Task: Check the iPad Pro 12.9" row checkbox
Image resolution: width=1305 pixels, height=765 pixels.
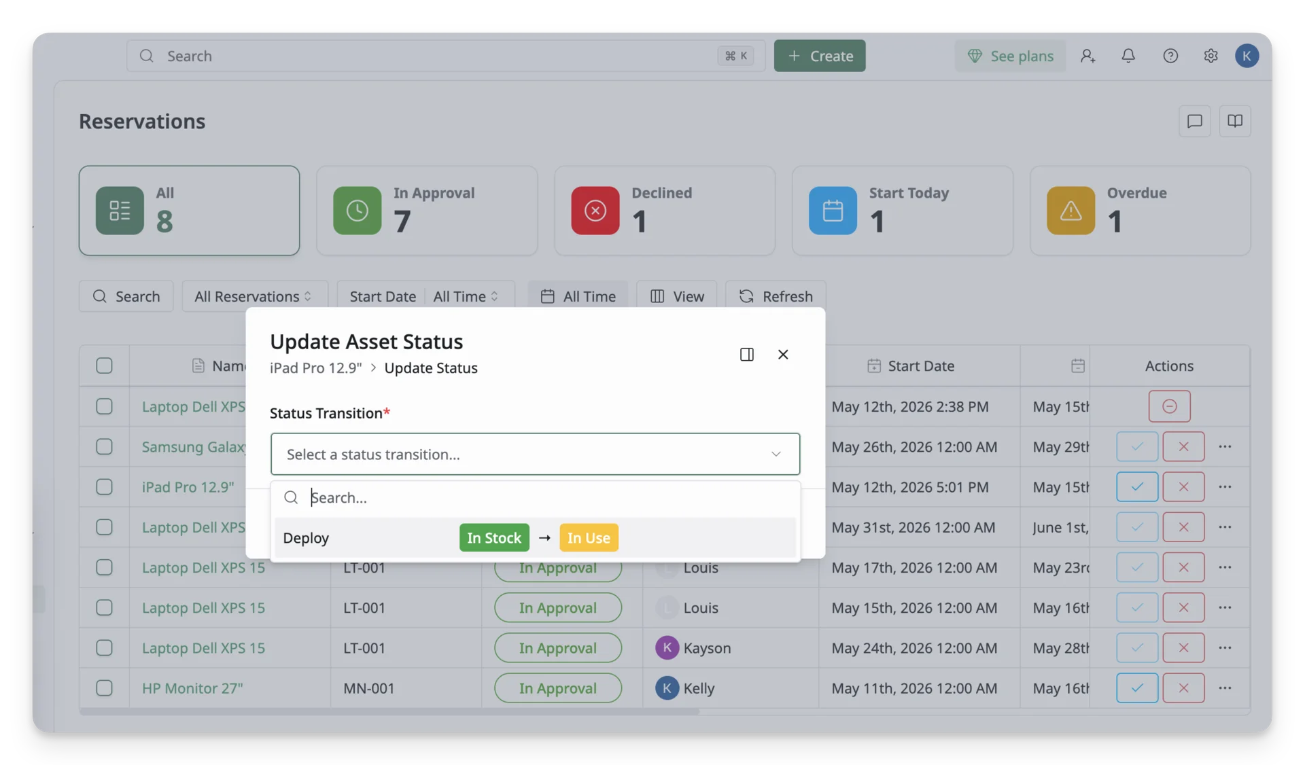Action: coord(104,486)
